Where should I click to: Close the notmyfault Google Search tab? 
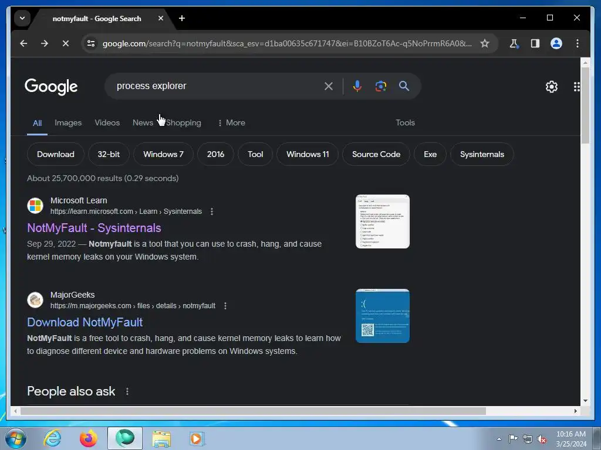pyautogui.click(x=161, y=18)
